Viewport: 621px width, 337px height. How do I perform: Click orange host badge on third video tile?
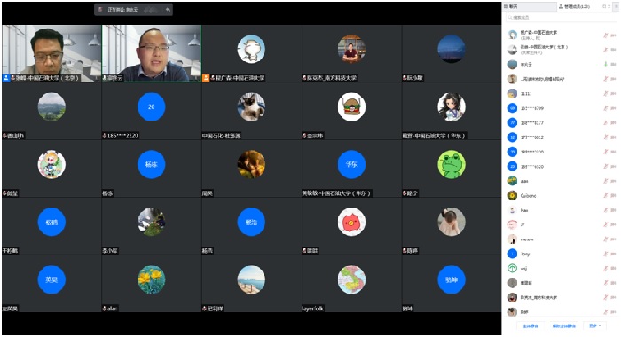click(x=206, y=78)
